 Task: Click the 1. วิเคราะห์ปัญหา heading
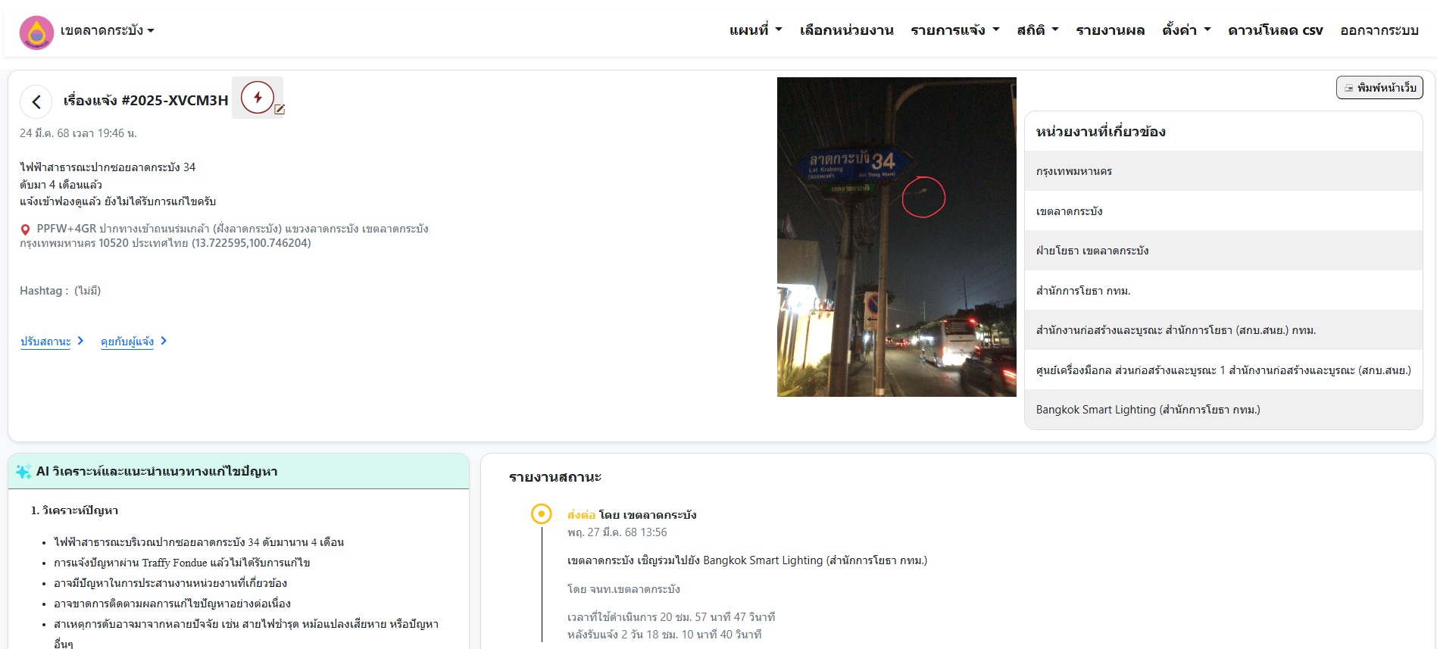click(x=74, y=510)
